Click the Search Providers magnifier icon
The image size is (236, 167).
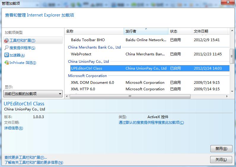pos(7,48)
